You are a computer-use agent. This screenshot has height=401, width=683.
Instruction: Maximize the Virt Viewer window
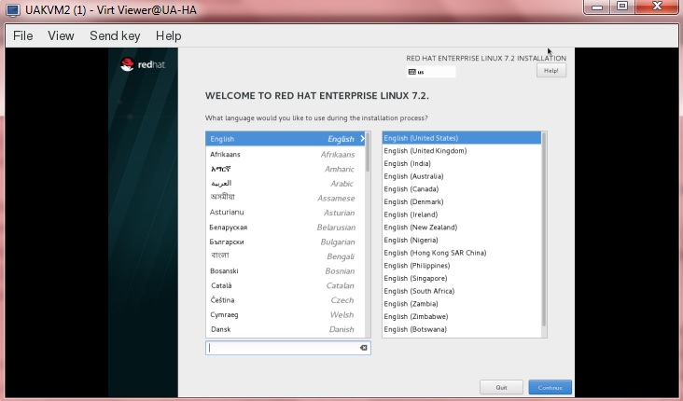(x=622, y=7)
